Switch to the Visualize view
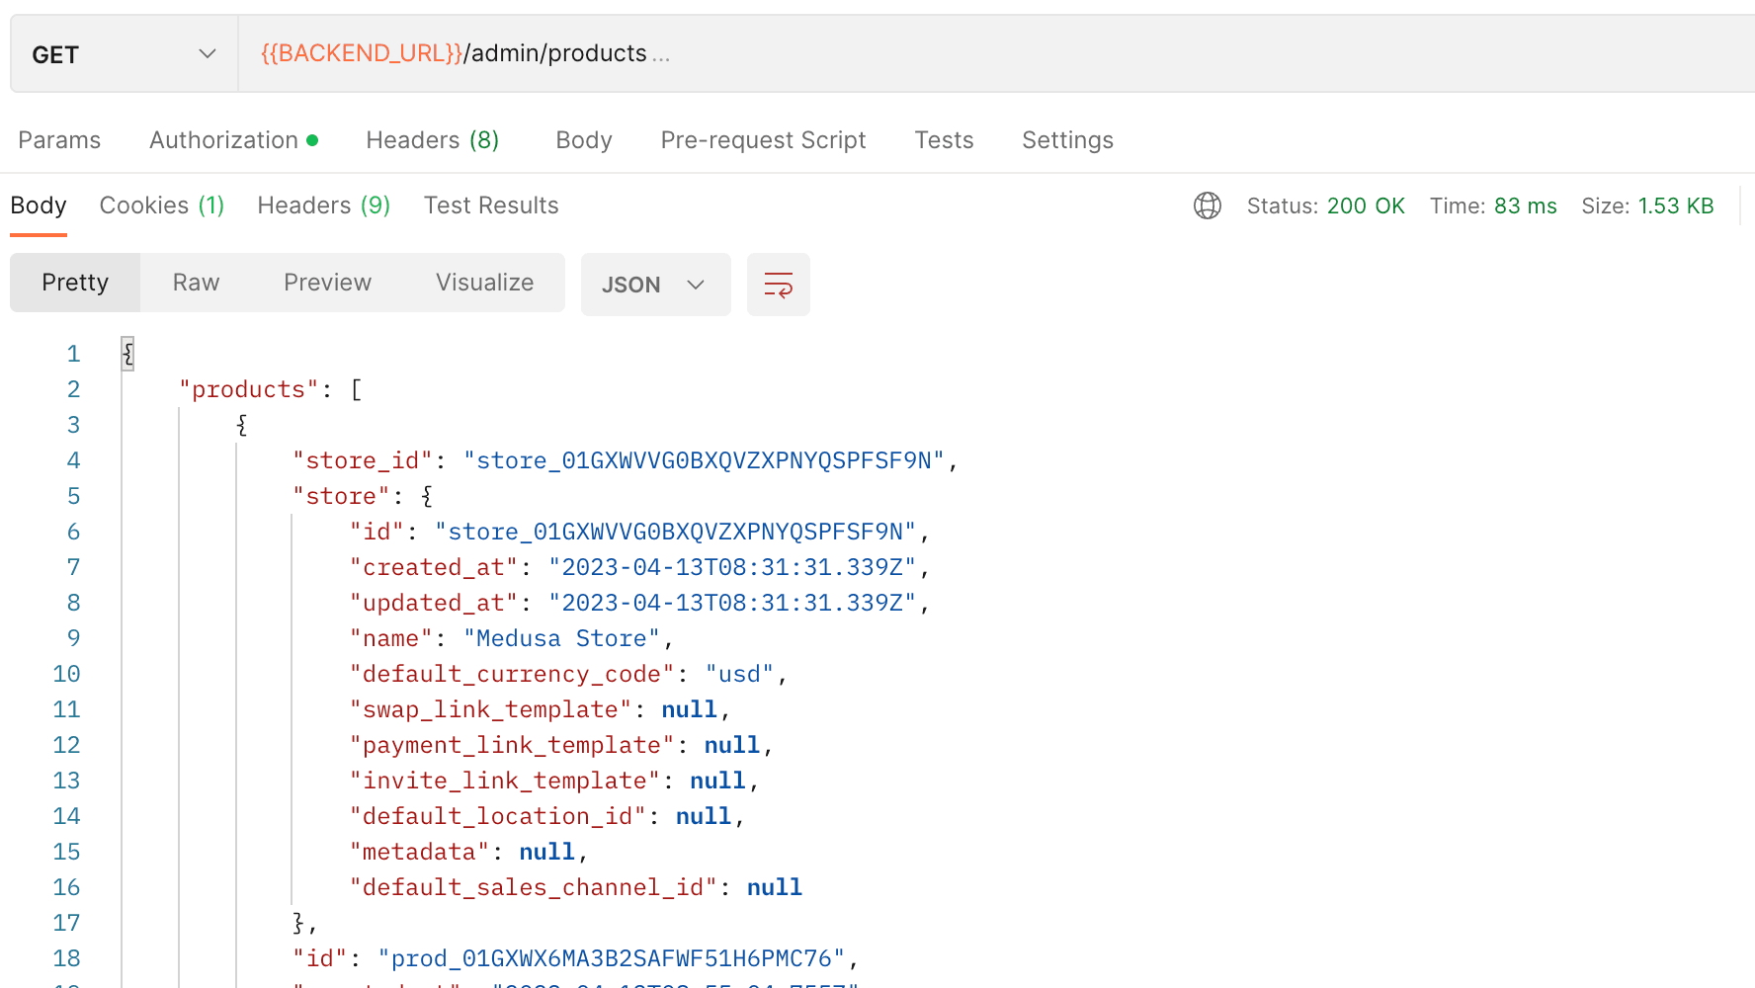 click(484, 282)
